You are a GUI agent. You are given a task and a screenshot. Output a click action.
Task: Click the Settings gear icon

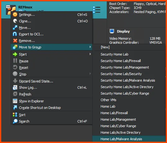15,15
